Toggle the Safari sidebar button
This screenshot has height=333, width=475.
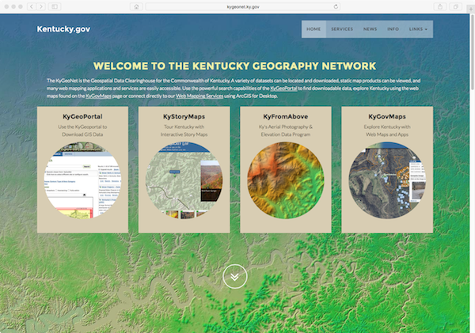tap(55, 6)
